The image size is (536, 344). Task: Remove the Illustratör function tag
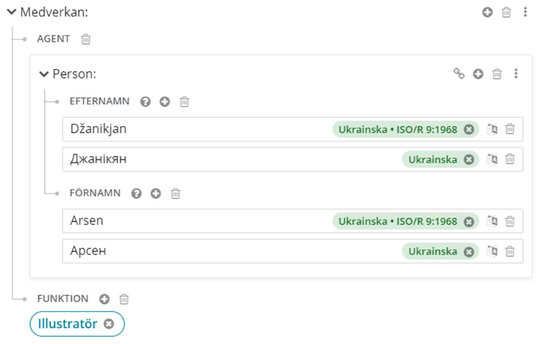109,324
